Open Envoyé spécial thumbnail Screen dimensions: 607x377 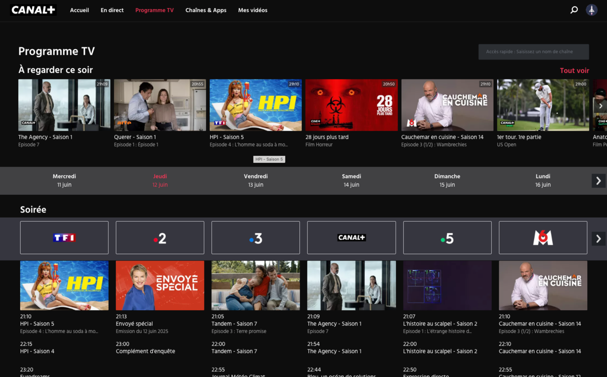[160, 285]
